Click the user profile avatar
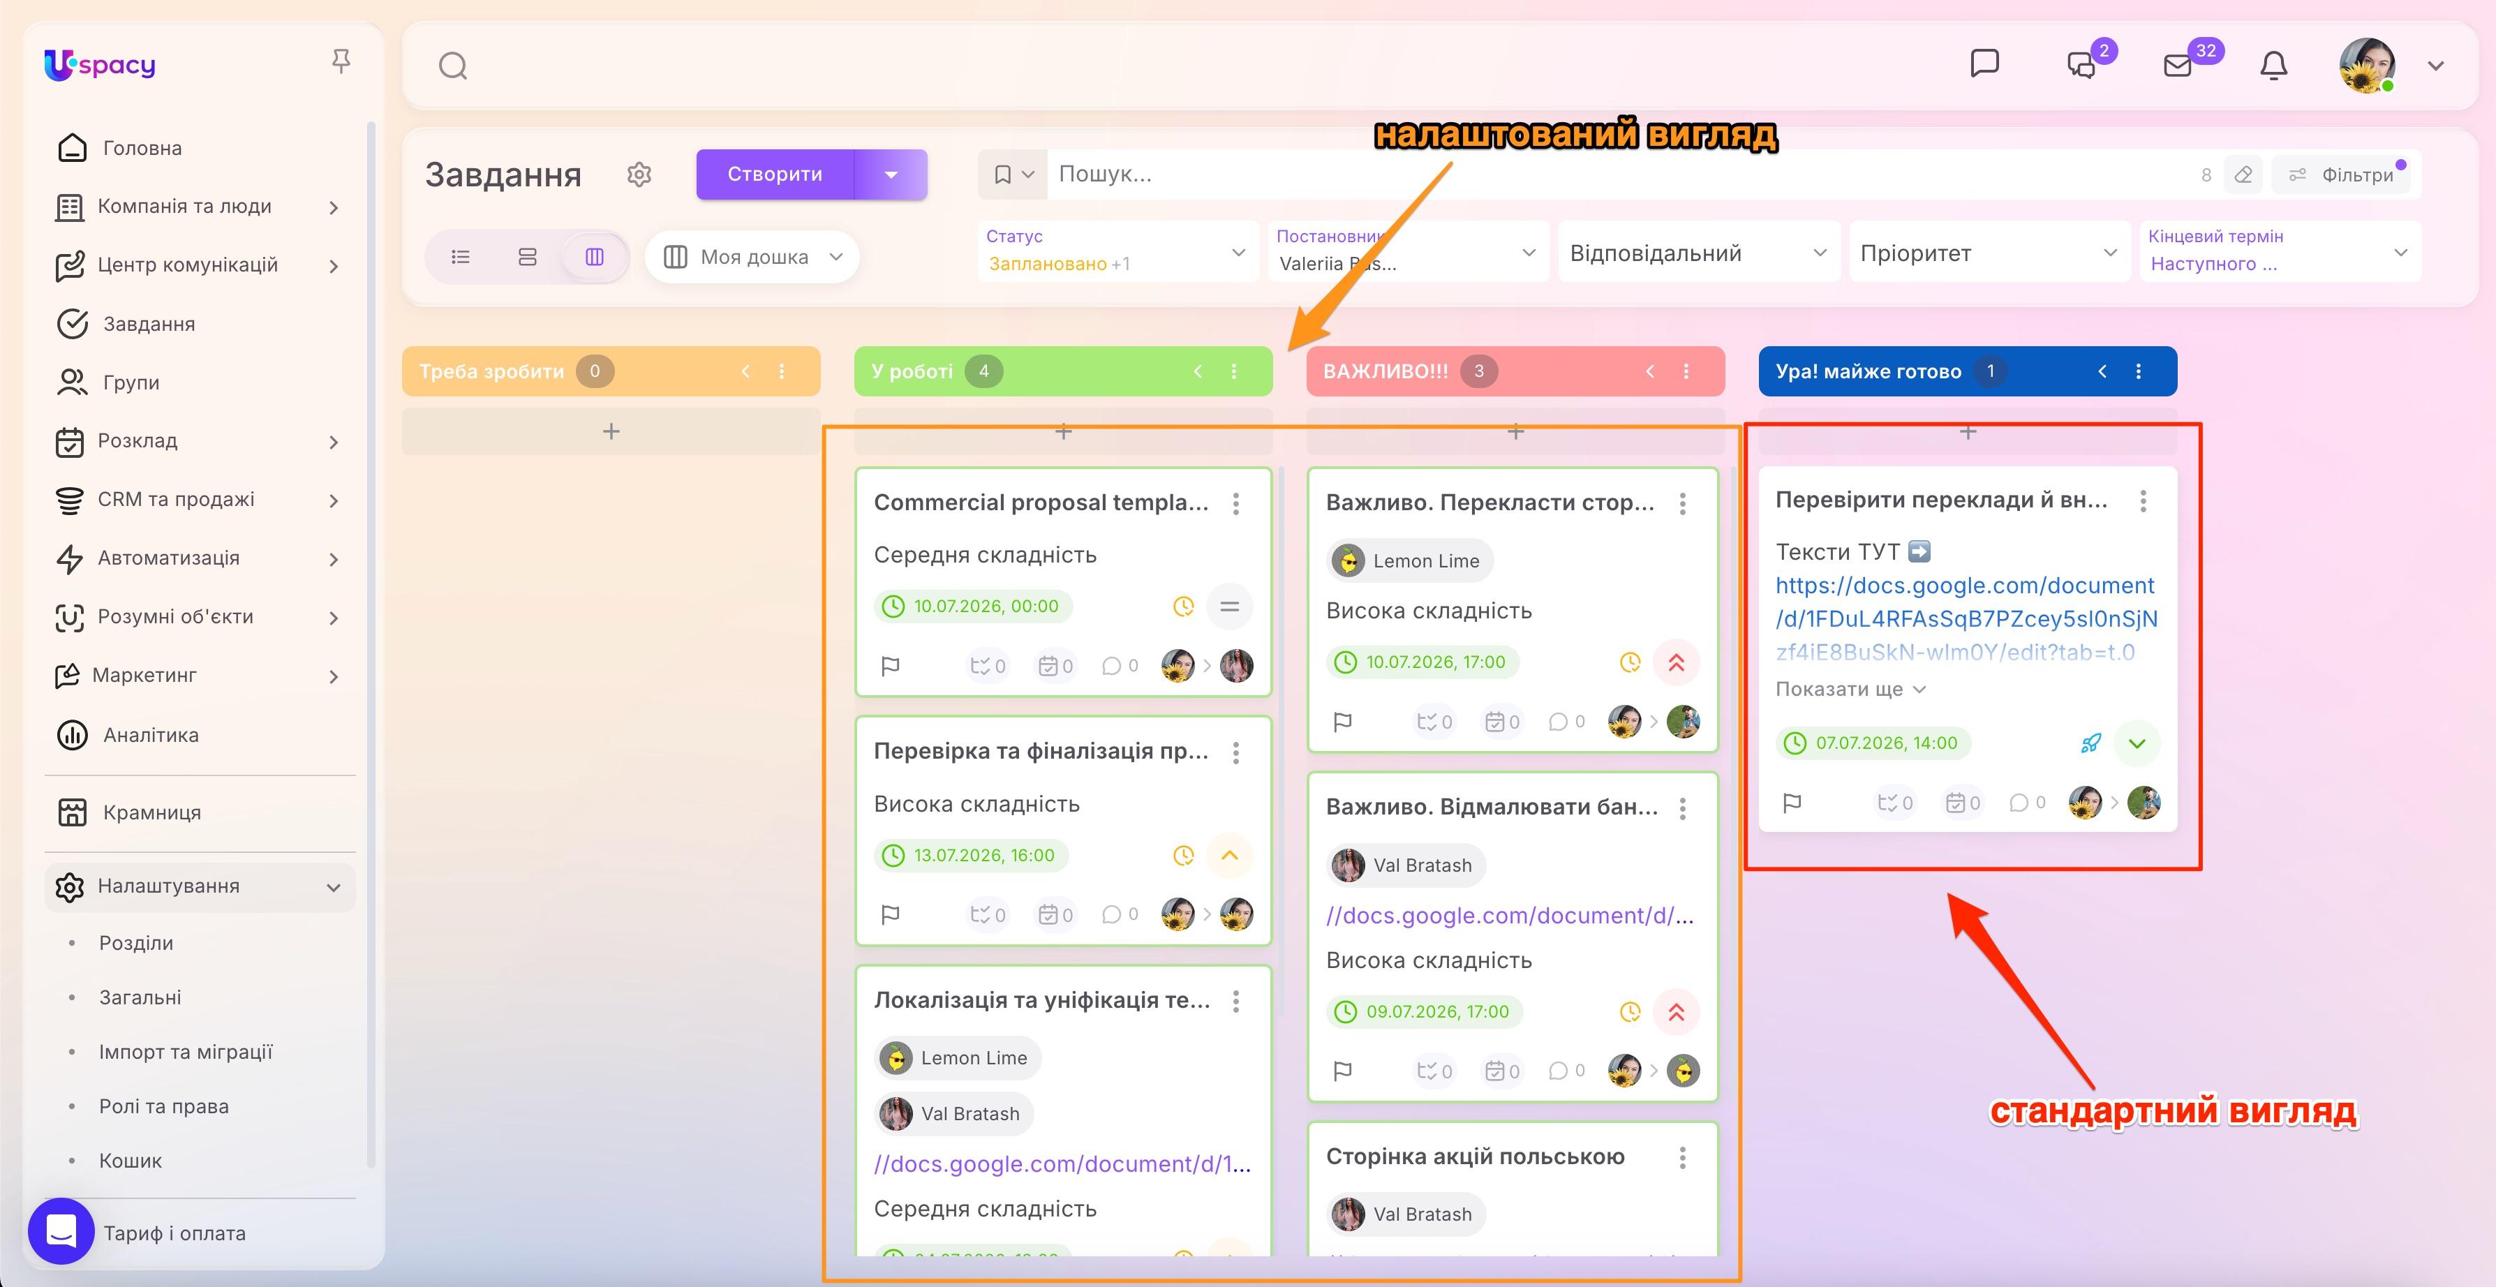This screenshot has height=1287, width=2496. pyautogui.click(x=2367, y=65)
